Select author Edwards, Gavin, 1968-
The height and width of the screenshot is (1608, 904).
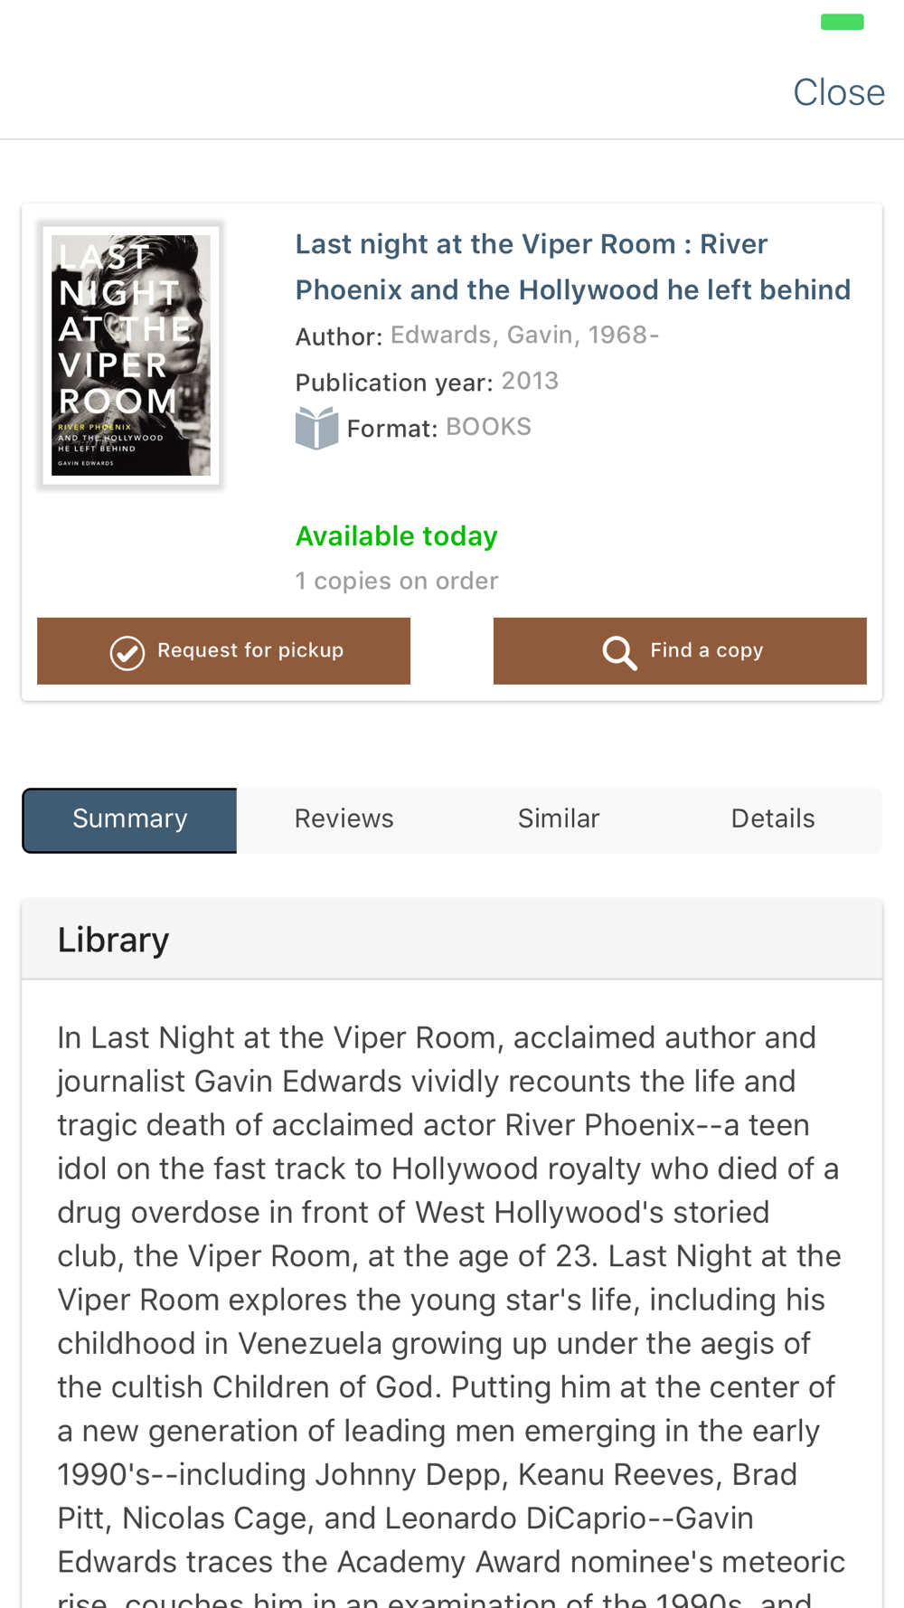(524, 335)
